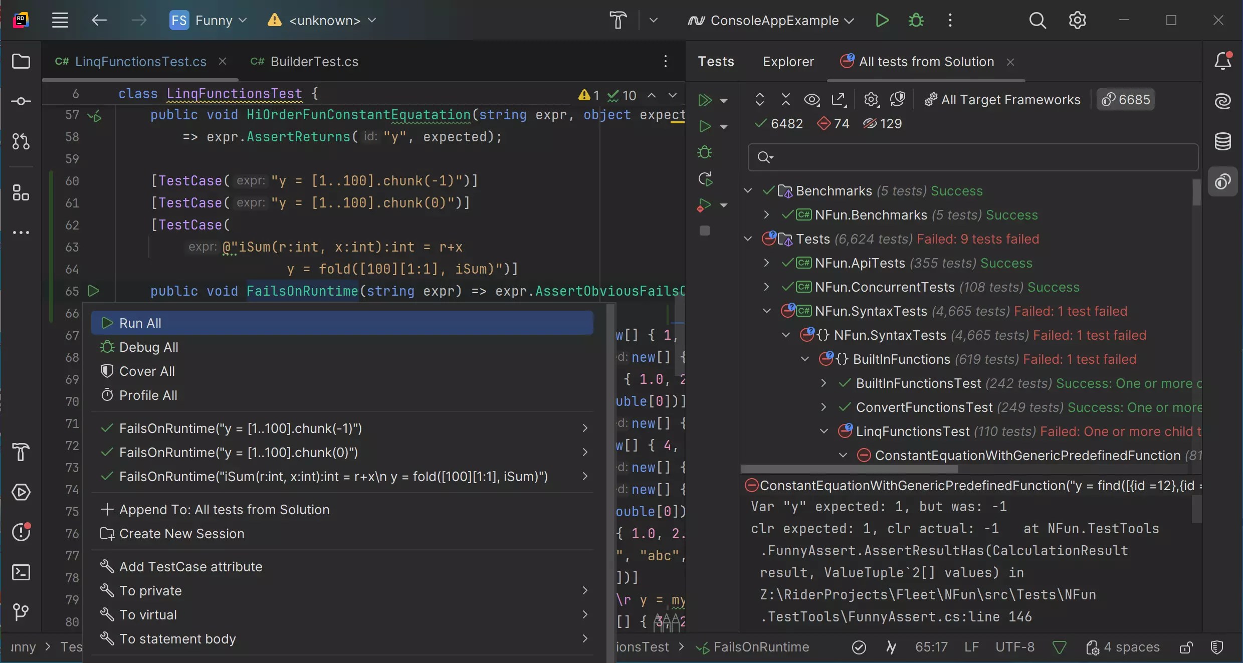Click Append To: All tests from Solution
The height and width of the screenshot is (663, 1243).
224,510
